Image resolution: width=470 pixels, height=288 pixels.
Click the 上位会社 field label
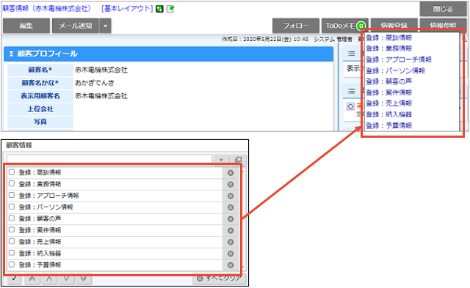tap(40, 109)
